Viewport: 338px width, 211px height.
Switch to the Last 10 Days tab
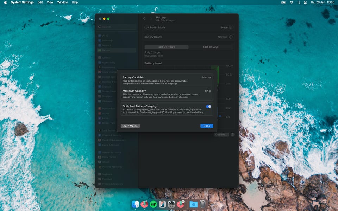coord(211,47)
